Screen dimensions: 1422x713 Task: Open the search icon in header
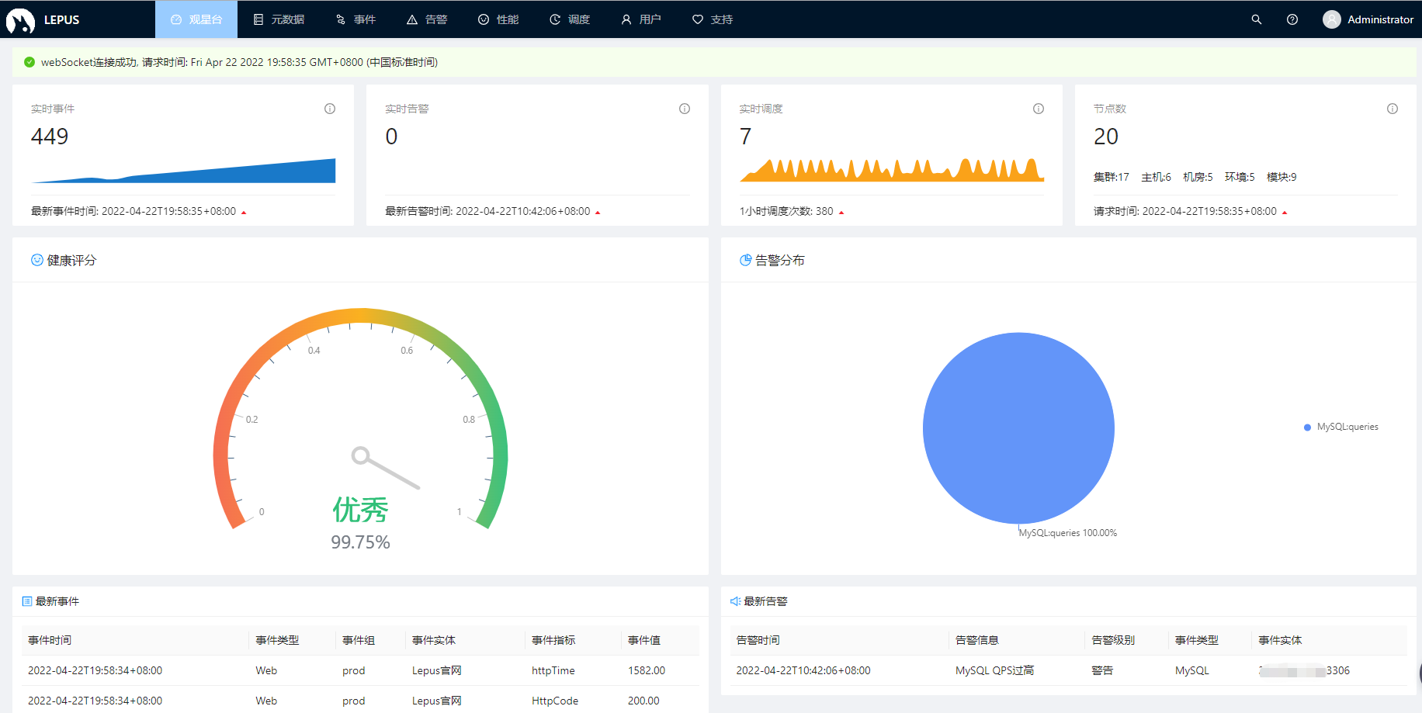coord(1257,19)
